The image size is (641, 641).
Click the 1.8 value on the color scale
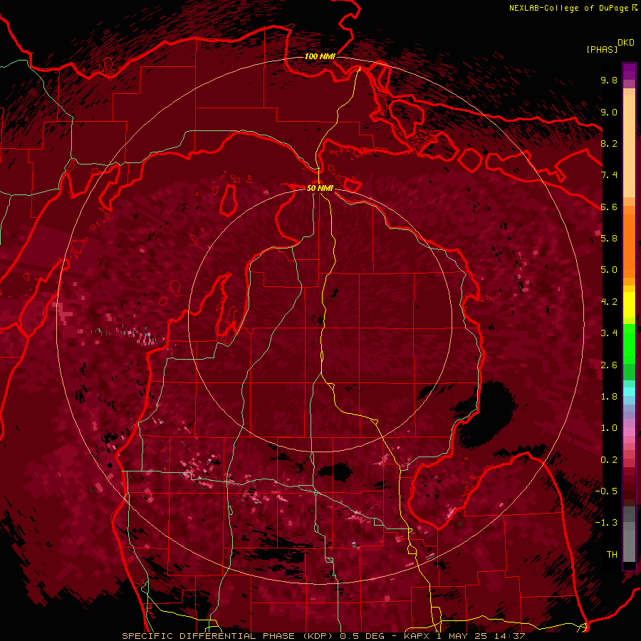[x=609, y=397]
